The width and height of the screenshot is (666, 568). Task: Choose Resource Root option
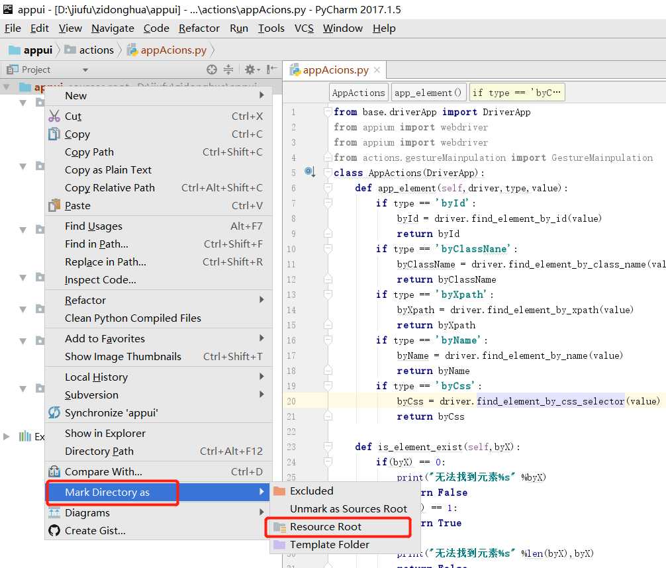pyautogui.click(x=345, y=527)
